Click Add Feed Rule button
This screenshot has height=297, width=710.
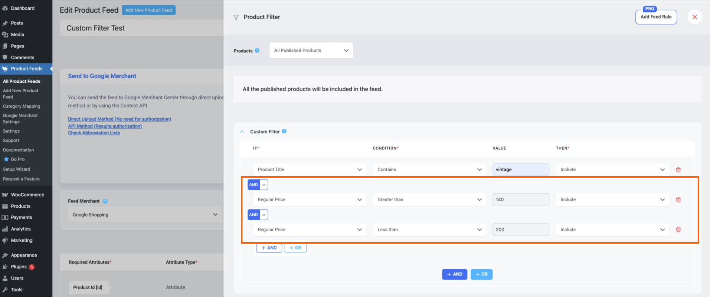[x=656, y=17]
